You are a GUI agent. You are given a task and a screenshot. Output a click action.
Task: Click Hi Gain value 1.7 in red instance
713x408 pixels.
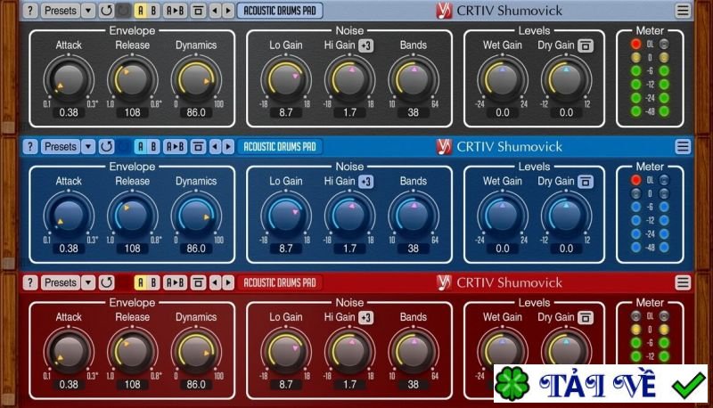click(349, 384)
